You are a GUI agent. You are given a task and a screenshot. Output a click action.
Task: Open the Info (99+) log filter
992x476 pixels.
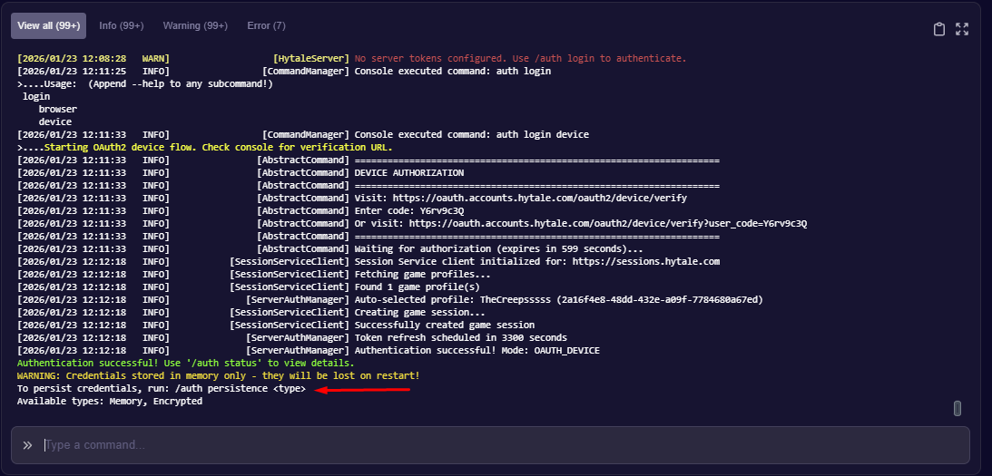[x=121, y=25]
